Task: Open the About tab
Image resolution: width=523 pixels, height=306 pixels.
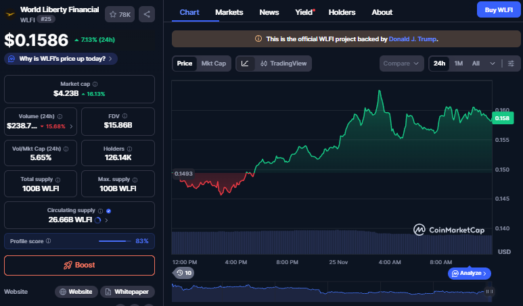Action: (x=382, y=12)
